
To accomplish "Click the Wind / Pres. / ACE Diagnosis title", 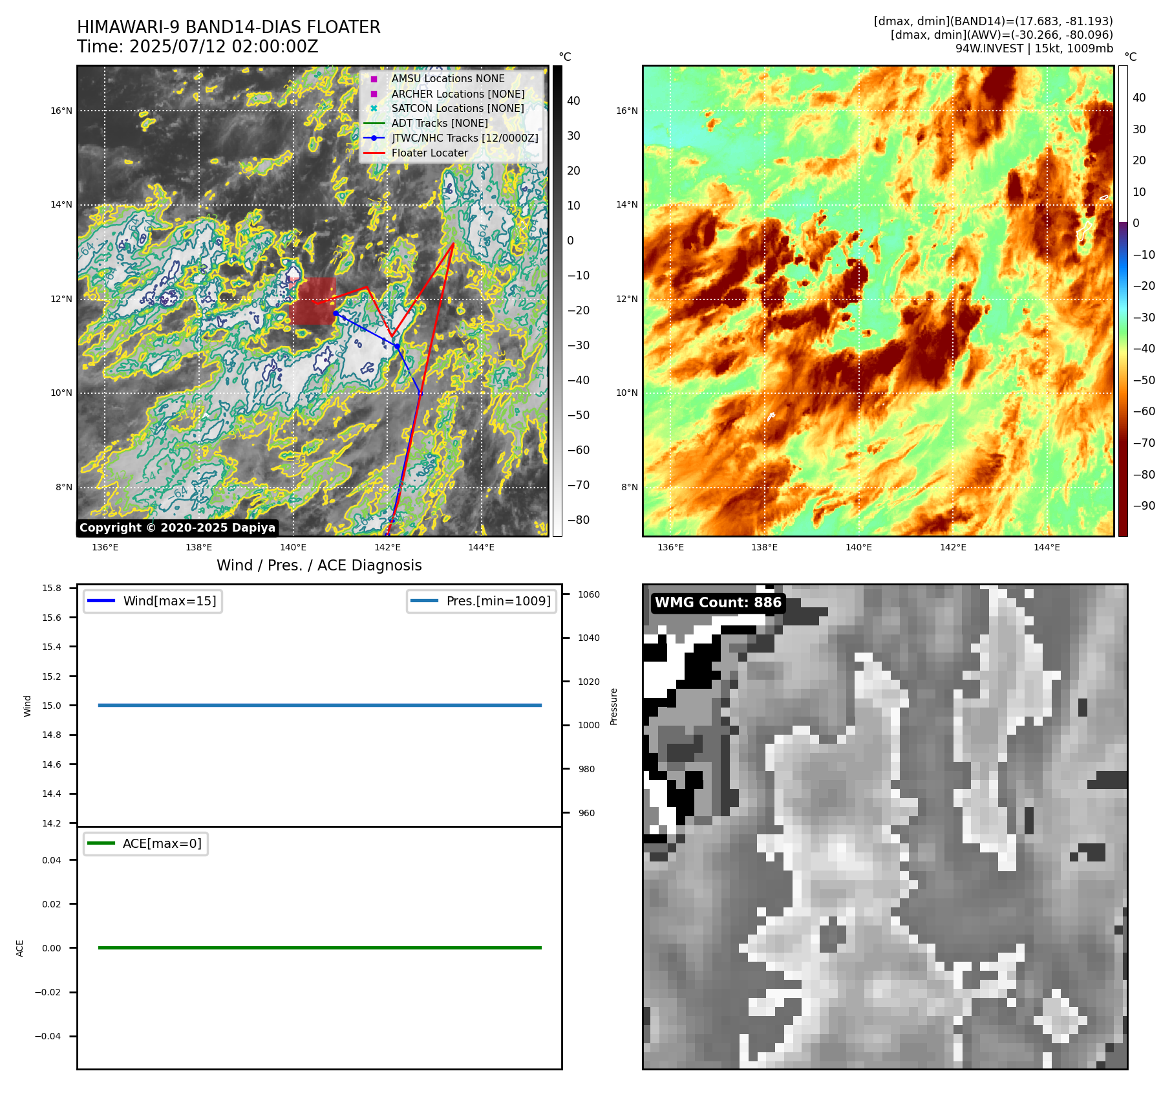I will pyautogui.click(x=319, y=566).
